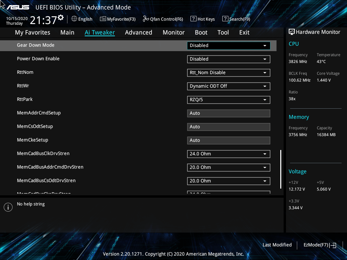Select the MemCadBusAddrCmdDrvStren label
This screenshot has width=347, height=260.
pyautogui.click(x=50, y=167)
